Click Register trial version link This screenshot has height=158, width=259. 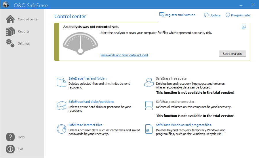180,15
